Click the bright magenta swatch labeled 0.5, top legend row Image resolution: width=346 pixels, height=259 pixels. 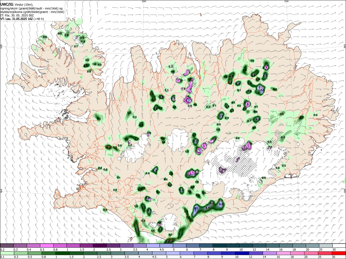[46, 246]
